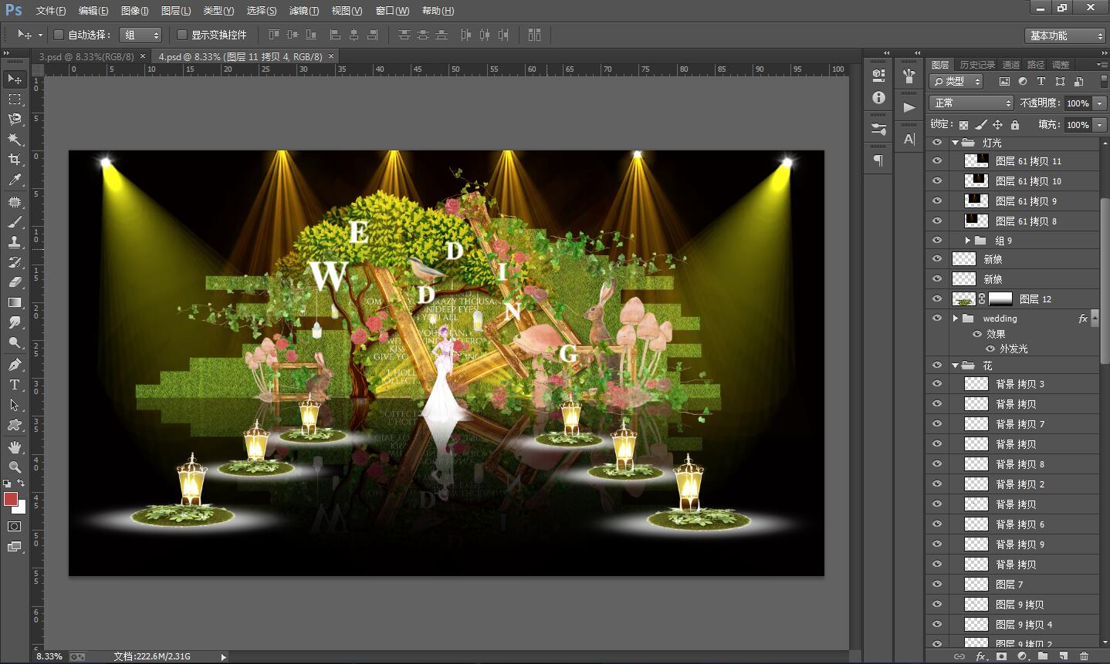Image resolution: width=1110 pixels, height=664 pixels.
Task: Hide the 外发光 effect
Action: pyautogui.click(x=990, y=349)
